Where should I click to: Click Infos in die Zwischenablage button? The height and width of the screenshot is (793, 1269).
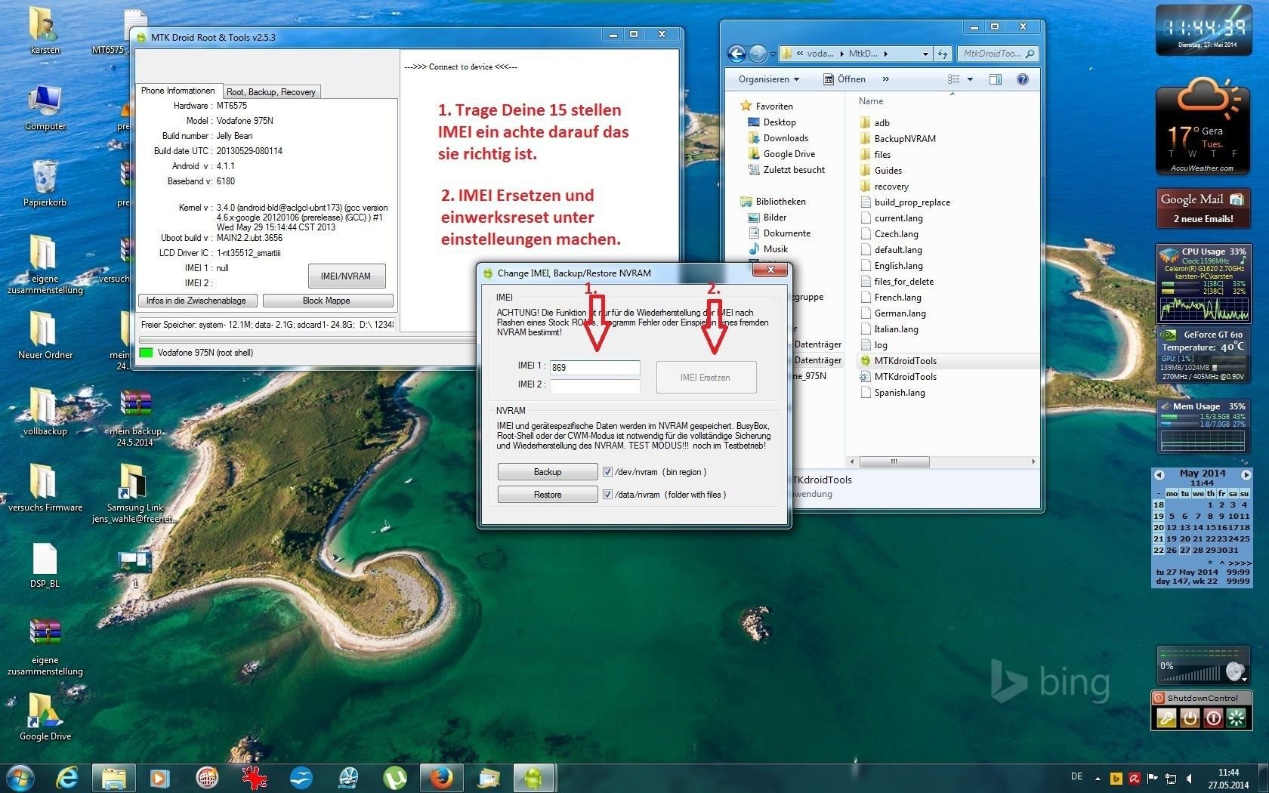pos(196,301)
